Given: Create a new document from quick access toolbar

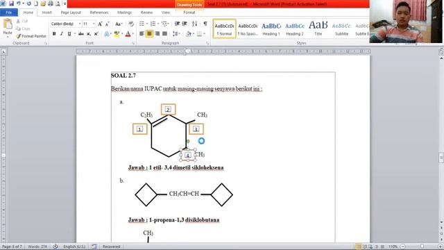Looking at the screenshot, I should coord(36,3).
